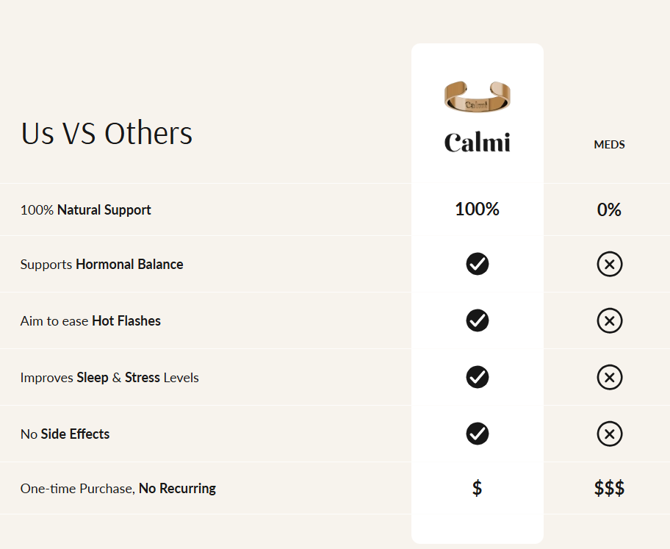Click Calmi checkmark for No Side Effects
Viewport: 670px width, 549px height.
coord(478,434)
